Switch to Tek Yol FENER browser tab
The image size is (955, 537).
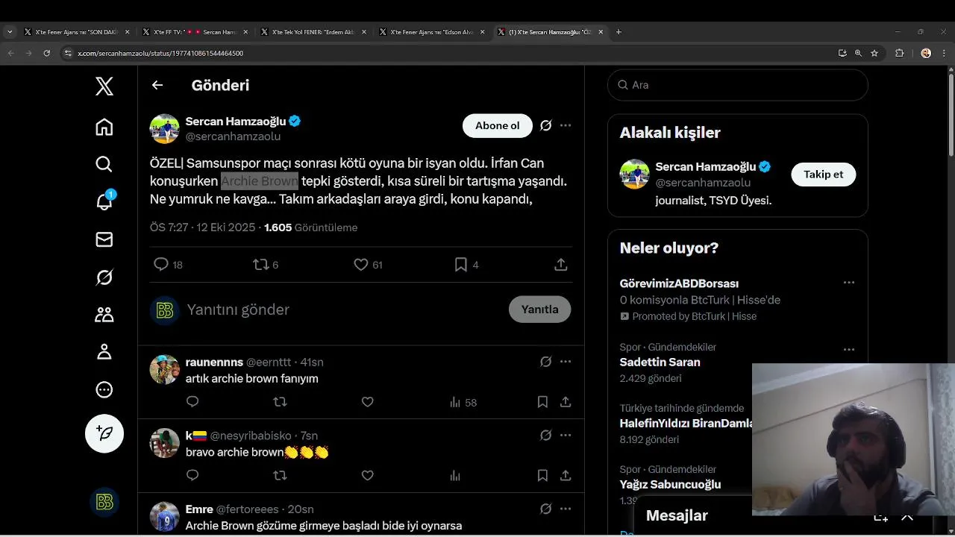[x=313, y=32]
